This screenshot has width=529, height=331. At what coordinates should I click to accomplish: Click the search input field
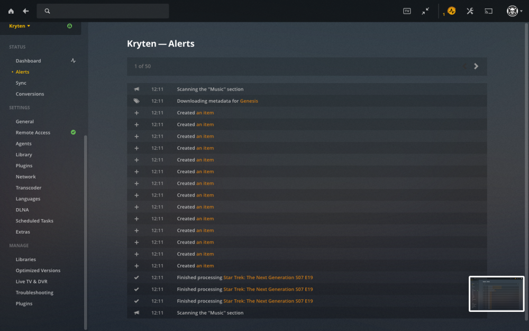pos(103,11)
